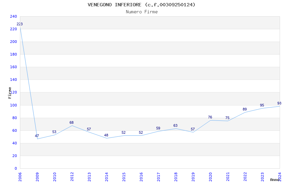Screen dimensions: 283x183
Task: Click the x-axis year 2006
Action: click(x=20, y=177)
